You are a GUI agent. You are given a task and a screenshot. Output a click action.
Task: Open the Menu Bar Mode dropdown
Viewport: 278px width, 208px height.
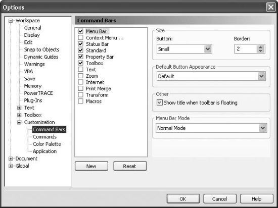click(263, 128)
